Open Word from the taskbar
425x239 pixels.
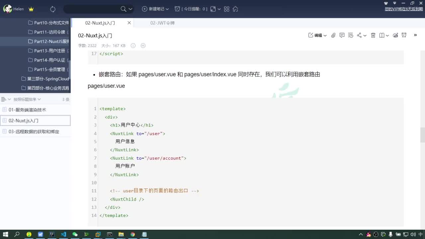41,234
